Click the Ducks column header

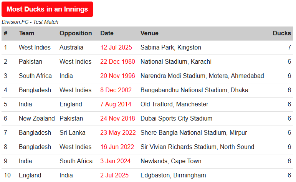coord(282,33)
